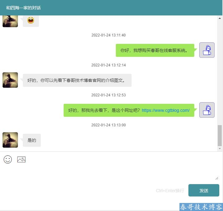
Task: Click the image upload icon
Action: coord(21,159)
